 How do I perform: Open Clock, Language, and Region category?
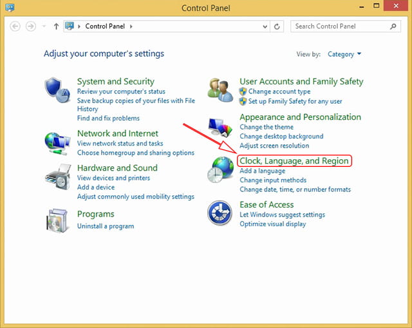pos(294,160)
